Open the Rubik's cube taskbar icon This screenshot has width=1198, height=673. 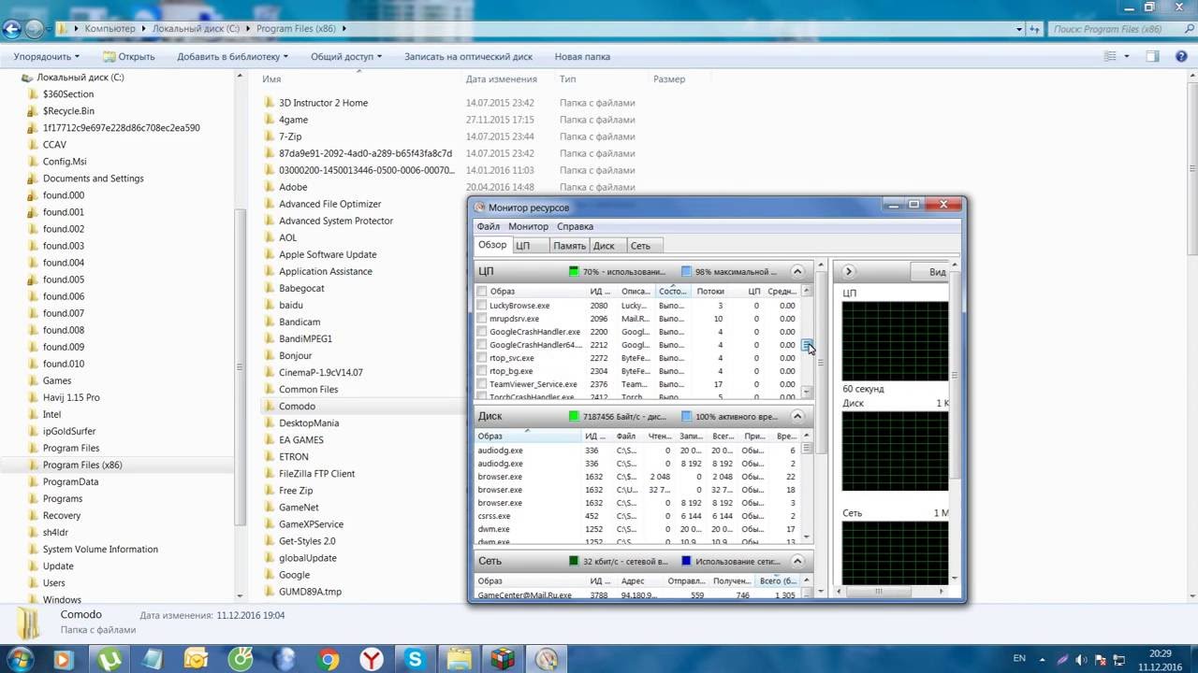pyautogui.click(x=503, y=660)
